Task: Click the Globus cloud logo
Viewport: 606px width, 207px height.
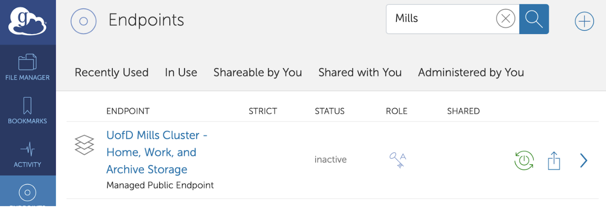Action: click(27, 22)
